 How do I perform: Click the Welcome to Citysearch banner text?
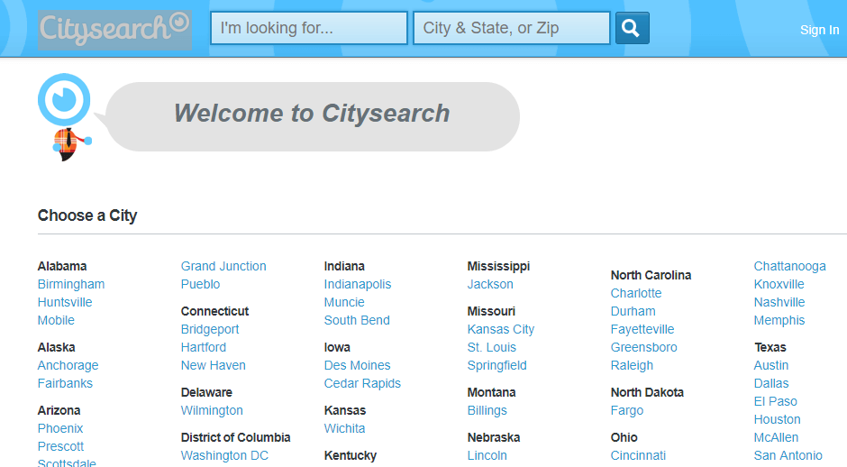pos(312,114)
